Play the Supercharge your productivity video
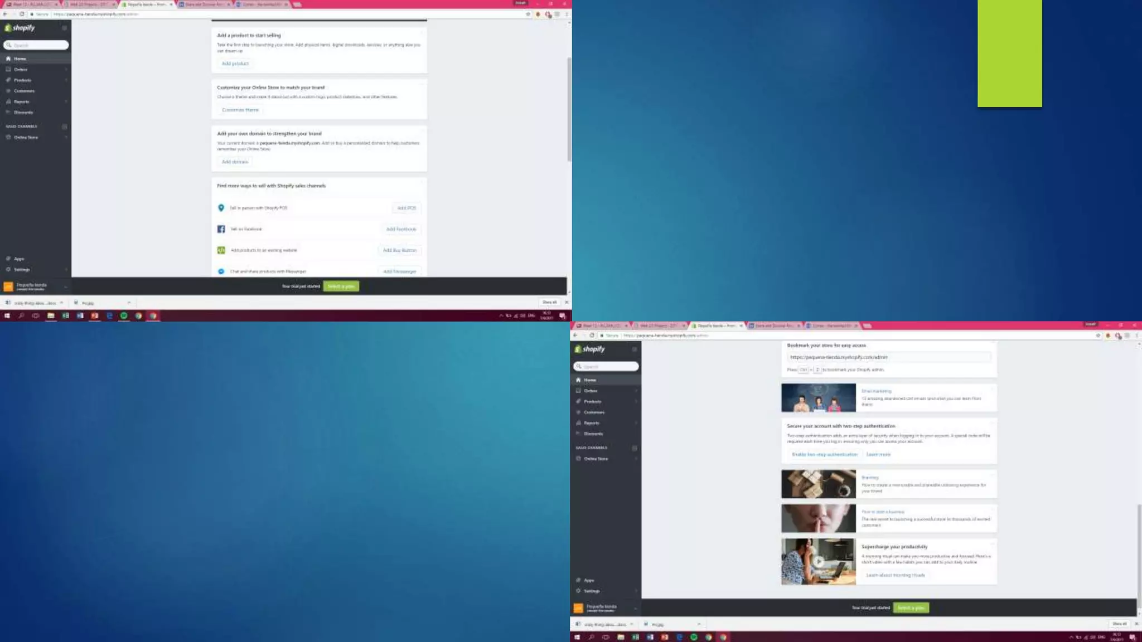The width and height of the screenshot is (1142, 642). click(x=818, y=561)
